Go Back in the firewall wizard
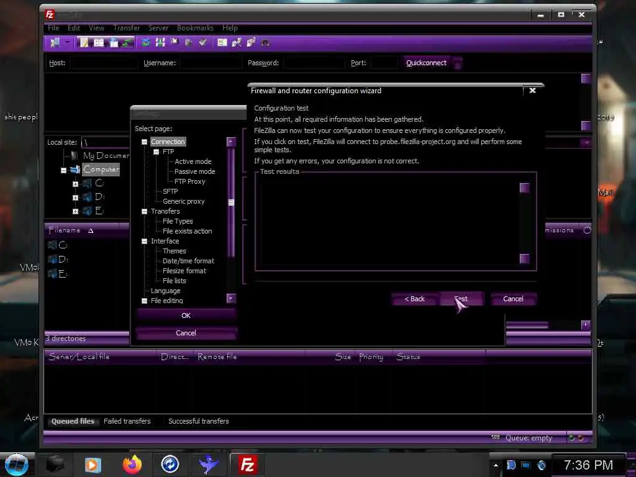The image size is (636, 477). [414, 299]
